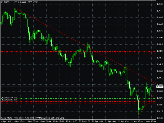Click the 22 Apr 18:00 time axis label
164x123 pixels.
pos(137,121)
